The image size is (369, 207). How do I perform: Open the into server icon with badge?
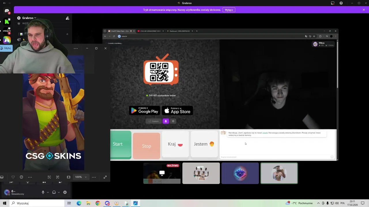pyautogui.click(x=7, y=31)
